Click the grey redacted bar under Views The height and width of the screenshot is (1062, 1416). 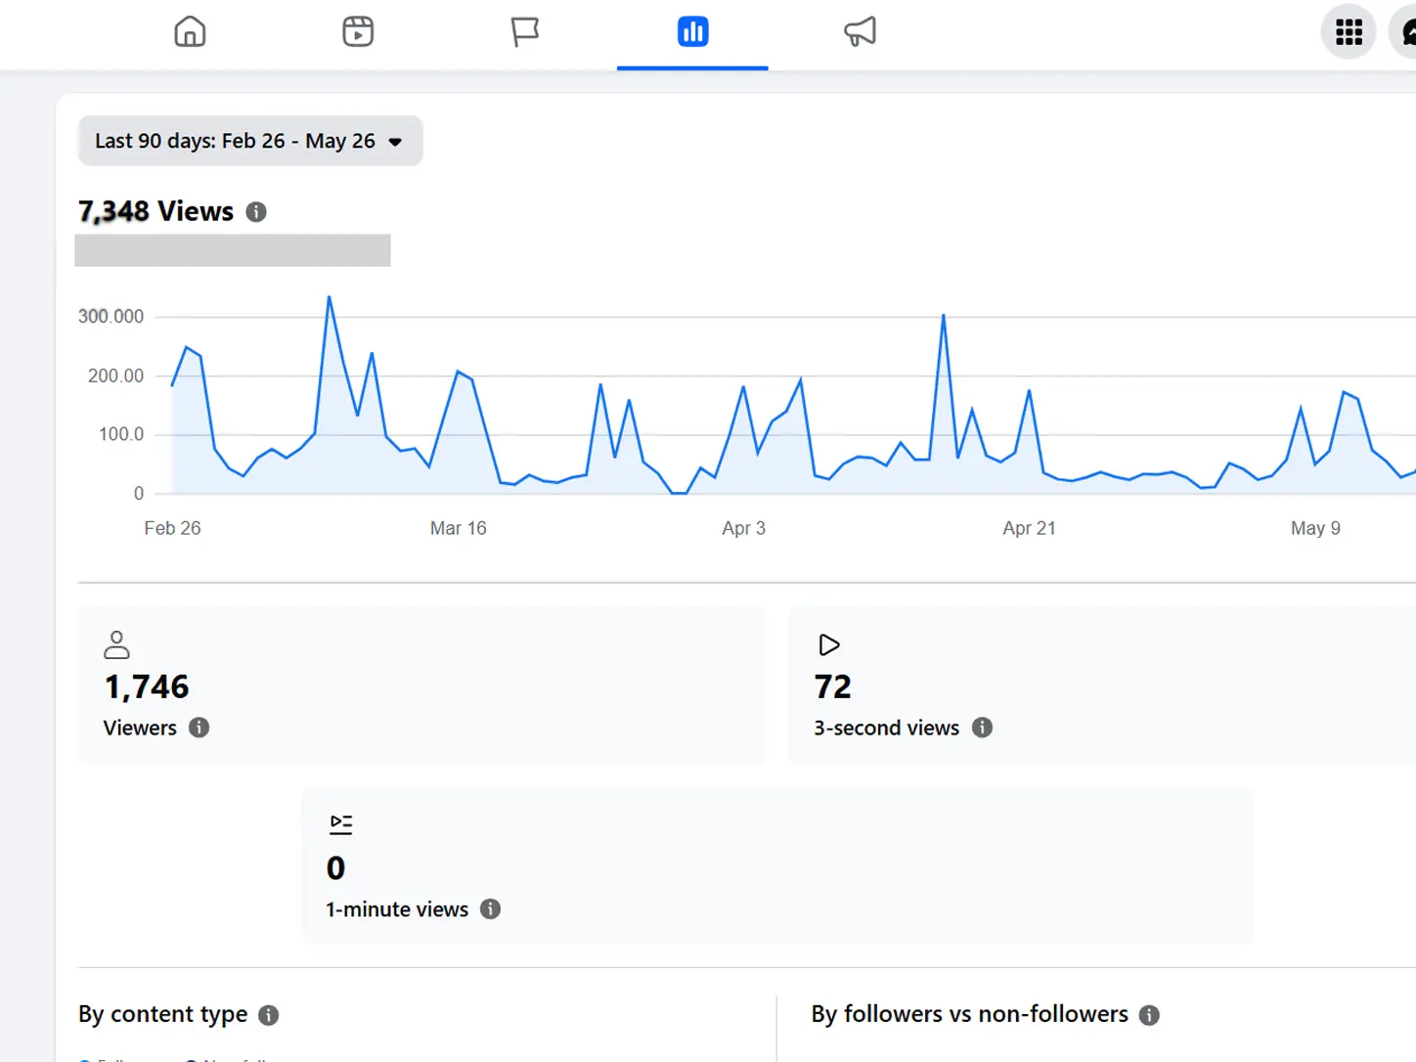[233, 250]
